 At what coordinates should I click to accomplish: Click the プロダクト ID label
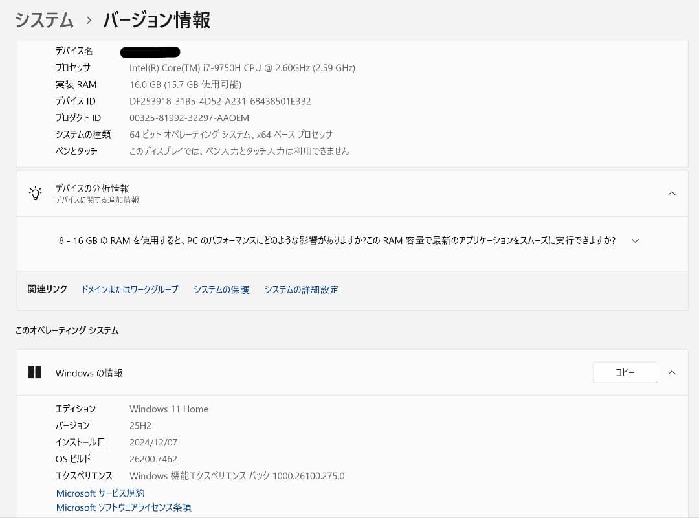point(78,118)
